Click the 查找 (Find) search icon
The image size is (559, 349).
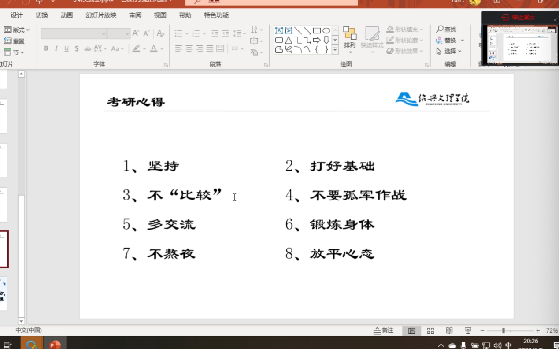pos(440,29)
